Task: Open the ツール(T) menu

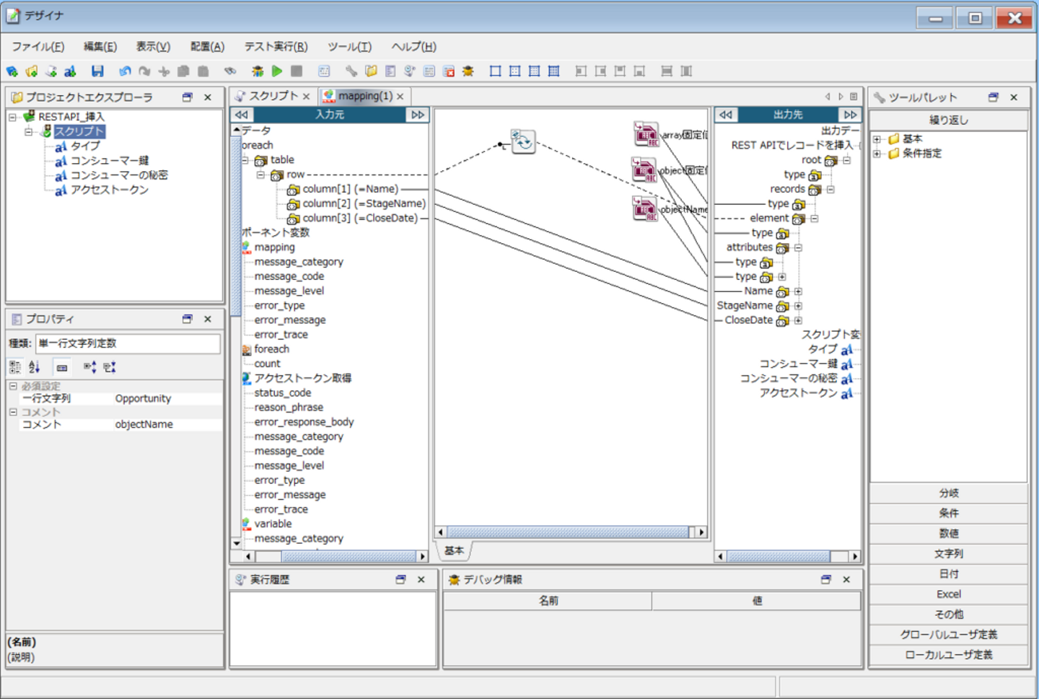Action: tap(349, 47)
